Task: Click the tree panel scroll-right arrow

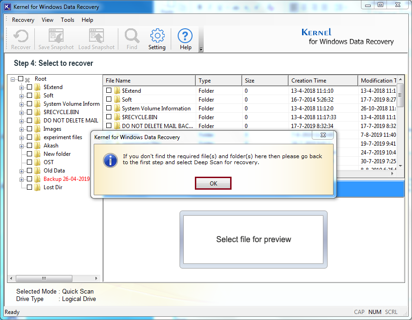Action: 97,278
